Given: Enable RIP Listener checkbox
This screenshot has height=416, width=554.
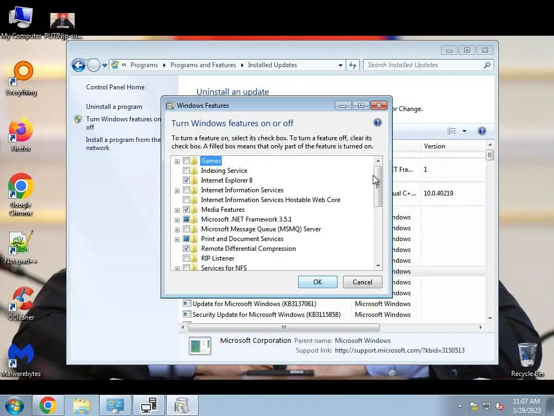Looking at the screenshot, I should (186, 258).
